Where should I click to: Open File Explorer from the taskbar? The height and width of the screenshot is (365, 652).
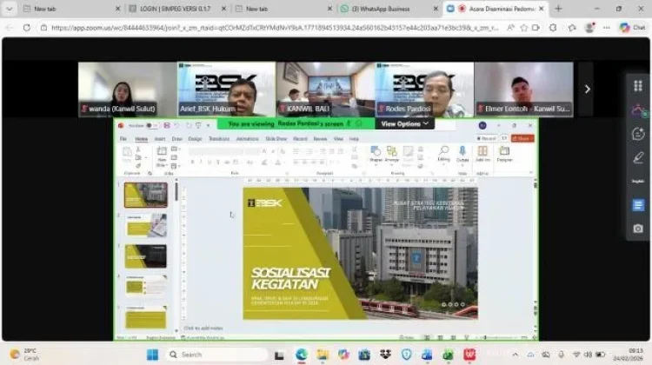323,355
